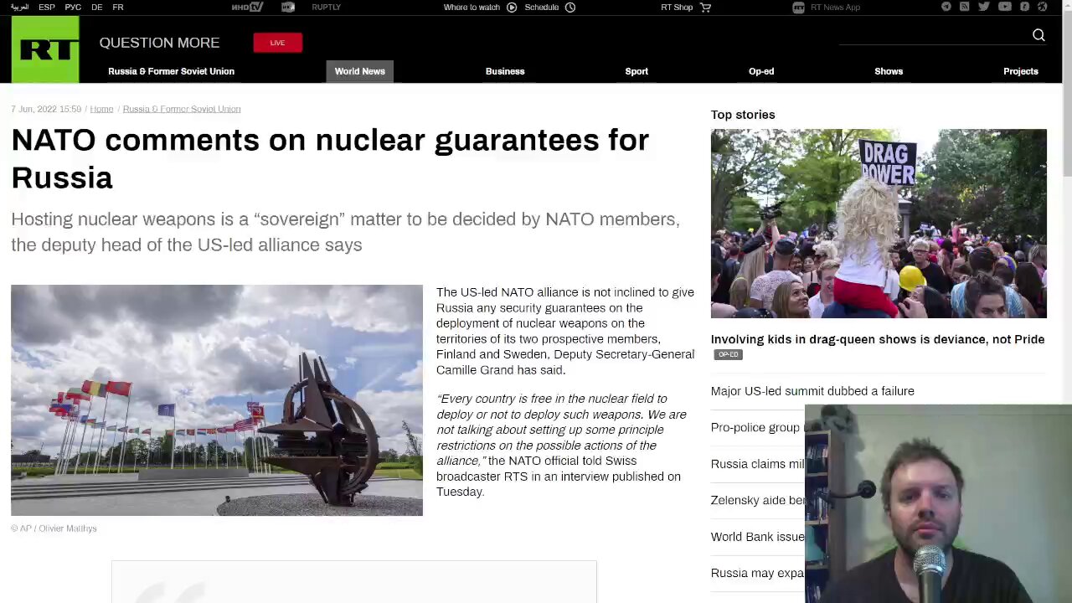Click the RT News App icon
The height and width of the screenshot is (603, 1072).
point(798,7)
